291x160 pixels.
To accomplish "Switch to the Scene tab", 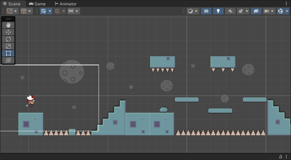I will coord(12,4).
